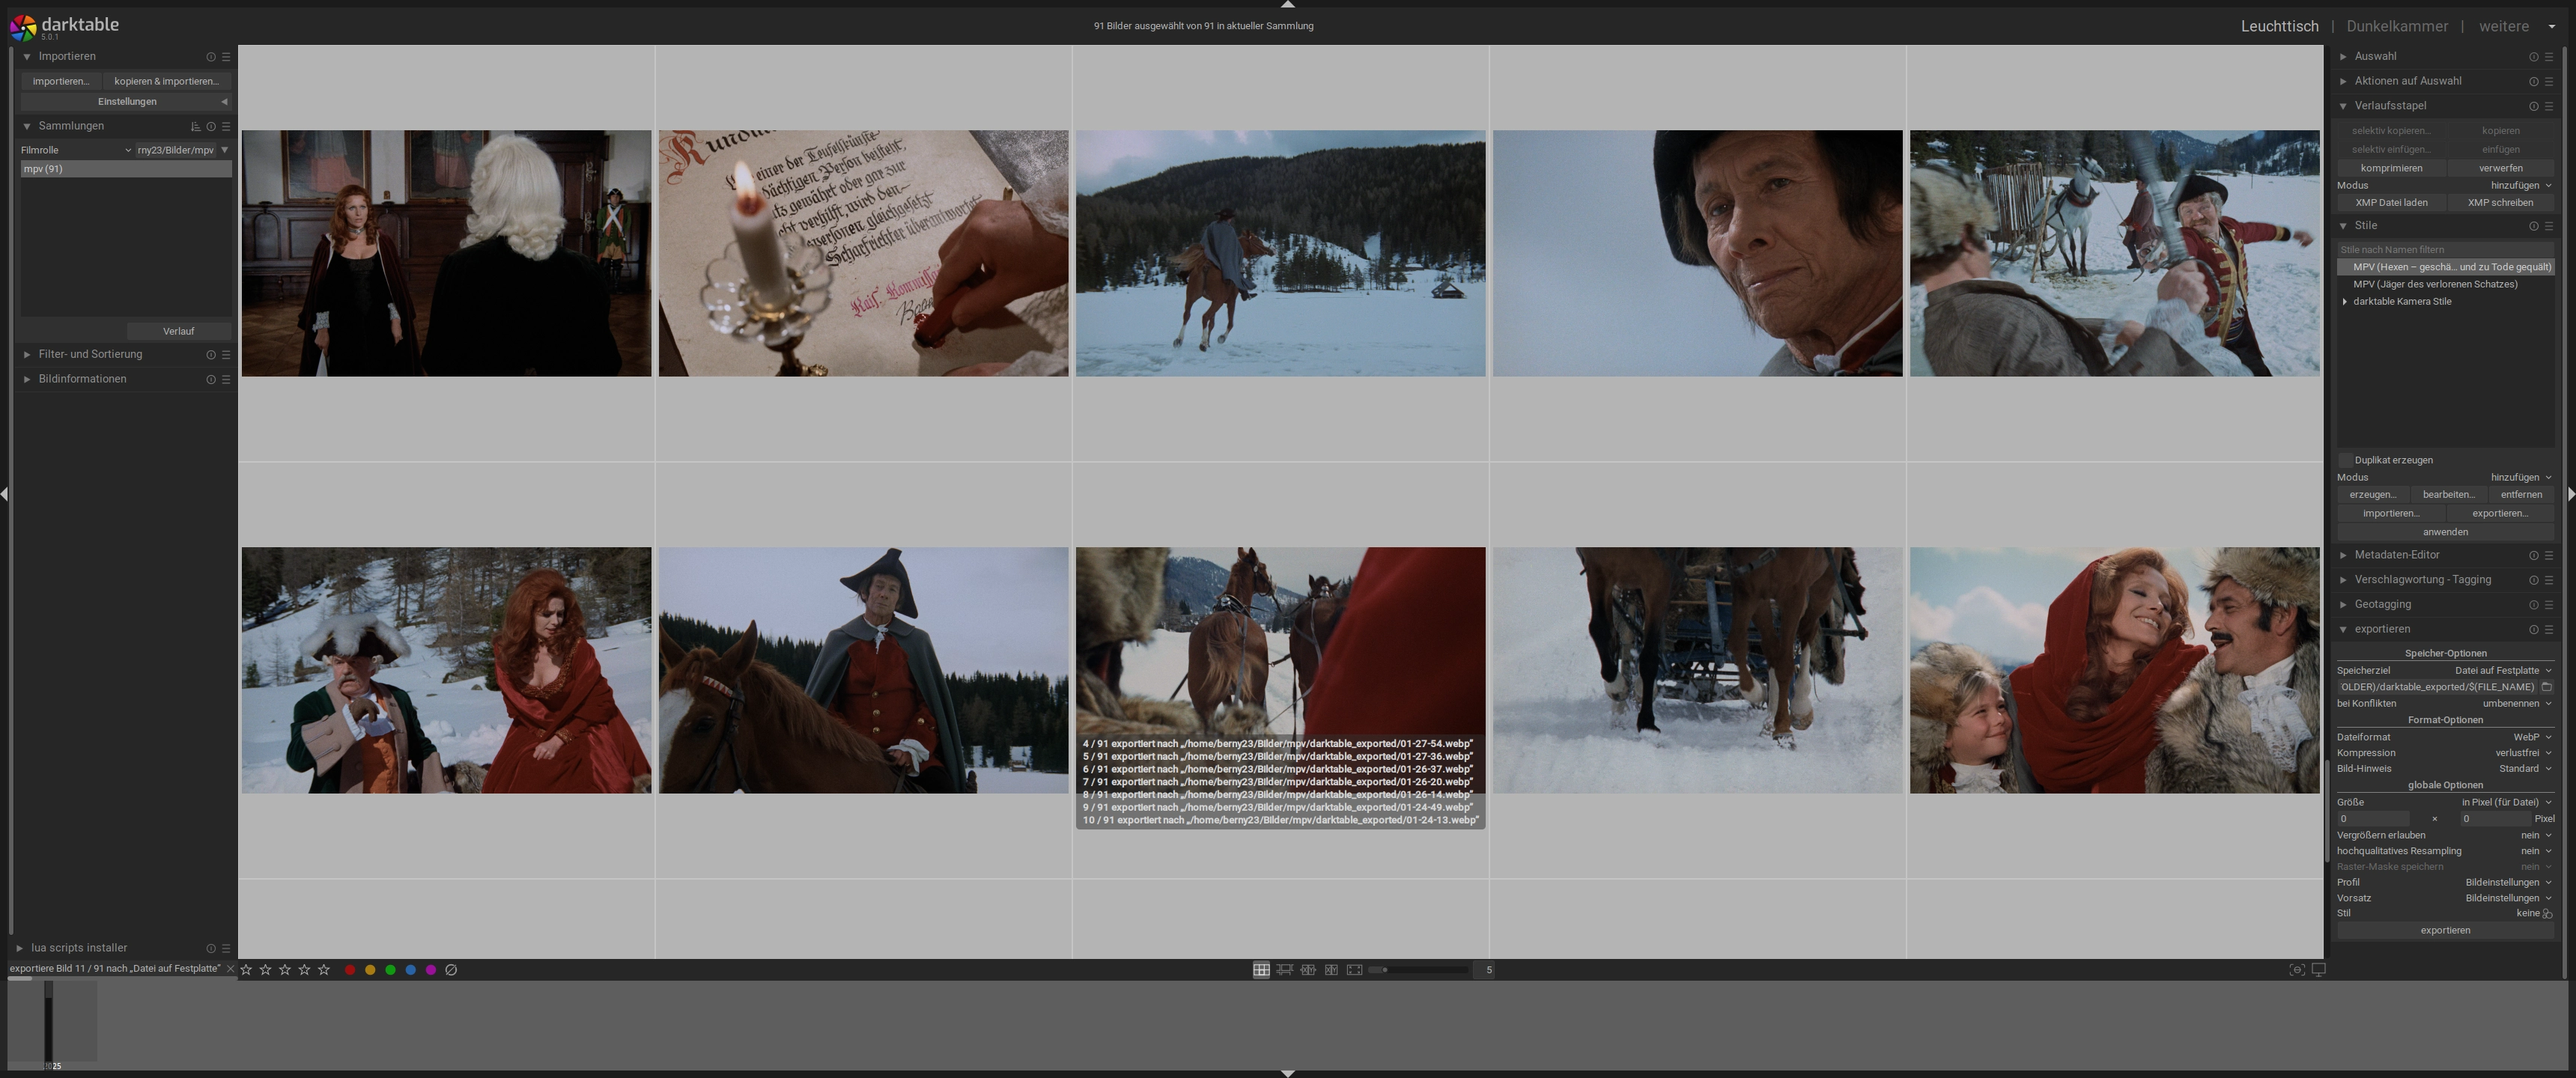The height and width of the screenshot is (1078, 2576).
Task: Open presets menu of Filter- und Sortierung
Action: 226,355
